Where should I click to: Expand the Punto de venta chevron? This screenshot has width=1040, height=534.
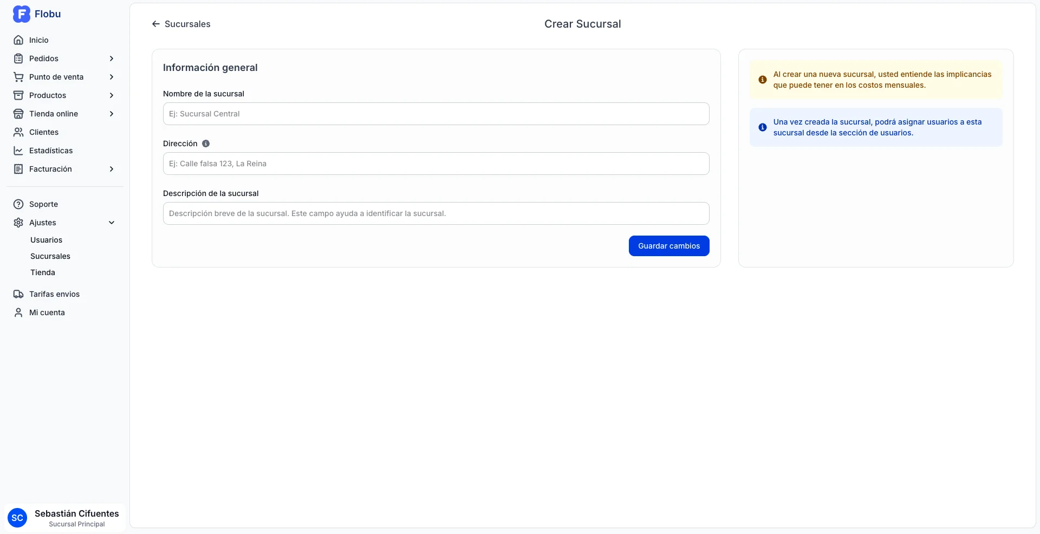[x=112, y=77]
